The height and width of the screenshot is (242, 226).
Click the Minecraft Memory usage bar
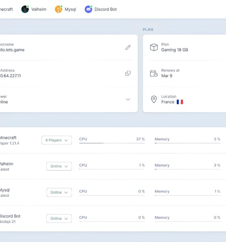[188, 143]
